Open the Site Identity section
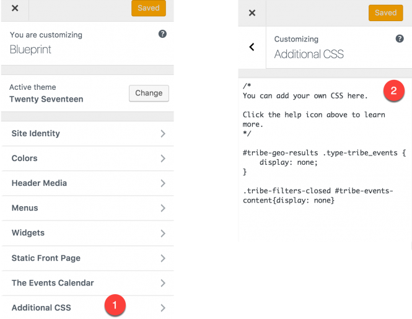Image resolution: width=412 pixels, height=319 pixels. pos(36,133)
